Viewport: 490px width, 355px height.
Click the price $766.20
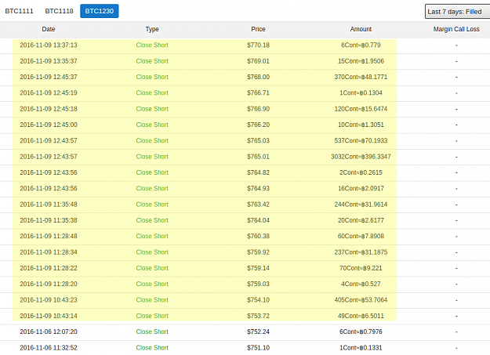[258, 125]
